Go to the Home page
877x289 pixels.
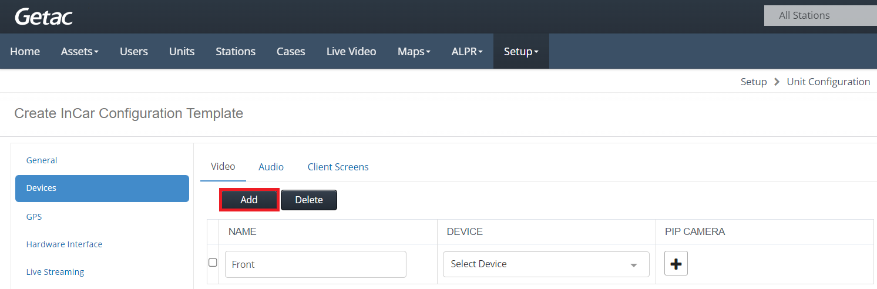[25, 51]
